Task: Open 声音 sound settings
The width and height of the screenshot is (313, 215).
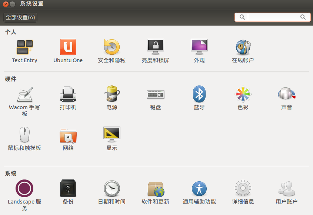Action: pyautogui.click(x=287, y=98)
